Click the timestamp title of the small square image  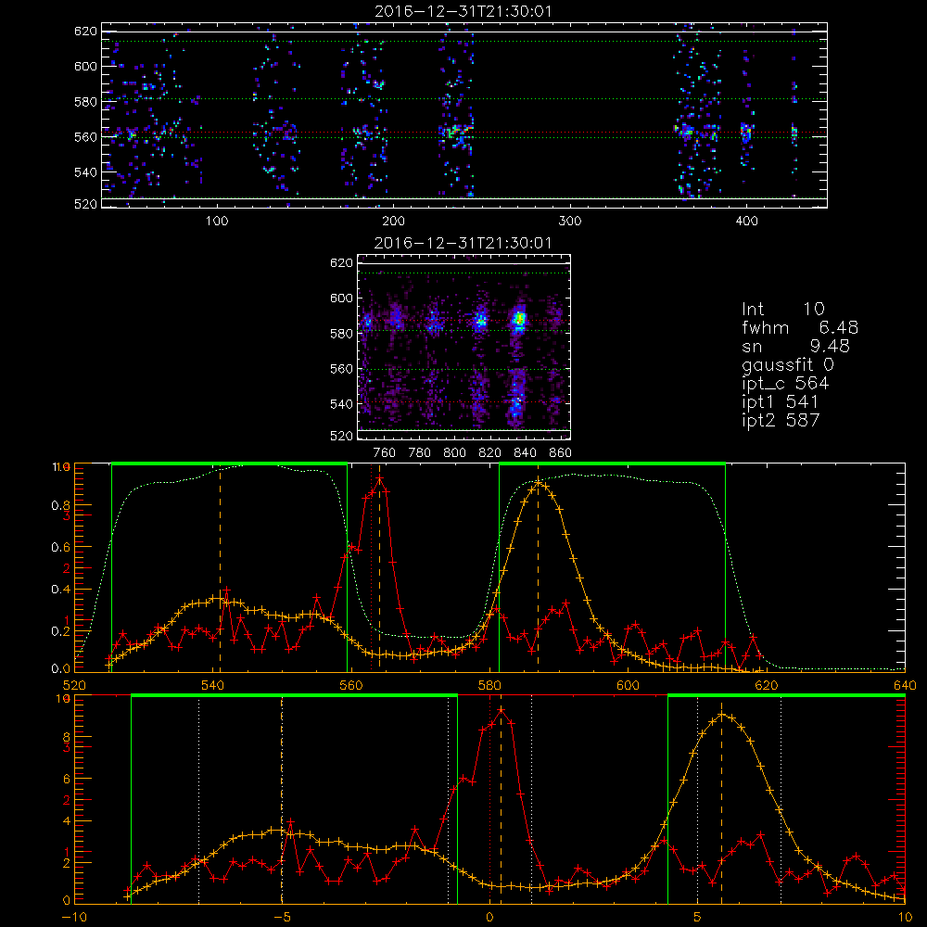pos(463,243)
